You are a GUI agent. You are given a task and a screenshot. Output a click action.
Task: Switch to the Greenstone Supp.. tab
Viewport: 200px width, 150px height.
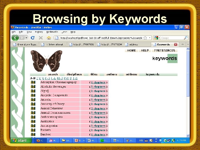[x=26, y=44]
